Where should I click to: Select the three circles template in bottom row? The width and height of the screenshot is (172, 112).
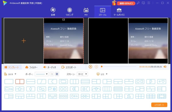[52, 96]
